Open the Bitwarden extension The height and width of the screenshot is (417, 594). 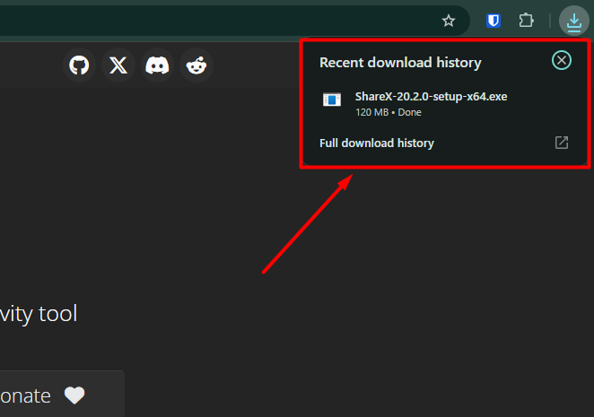[x=494, y=21]
